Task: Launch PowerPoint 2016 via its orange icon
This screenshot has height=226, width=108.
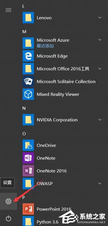Action: tap(28, 209)
